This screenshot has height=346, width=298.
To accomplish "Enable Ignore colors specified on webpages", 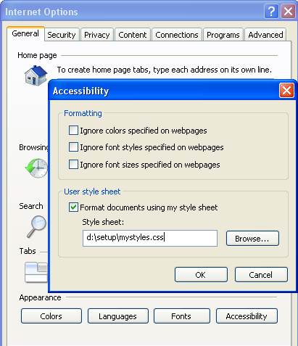I will pos(73,131).
